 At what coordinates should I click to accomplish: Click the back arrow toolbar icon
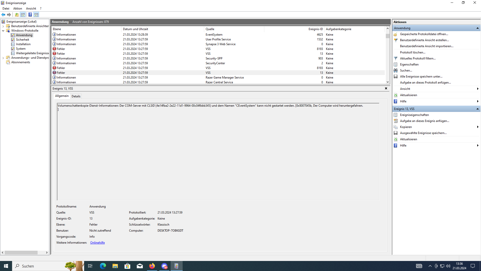3,15
